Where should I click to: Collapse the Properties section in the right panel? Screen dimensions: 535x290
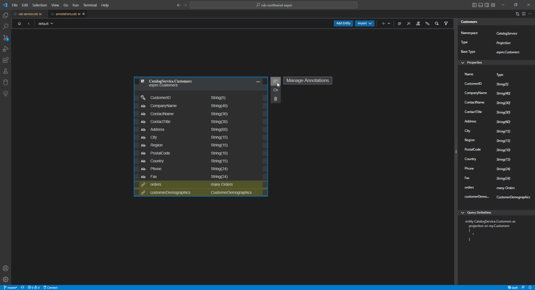pyautogui.click(x=463, y=62)
